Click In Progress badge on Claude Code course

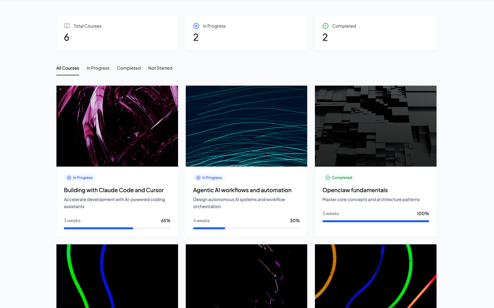80,178
